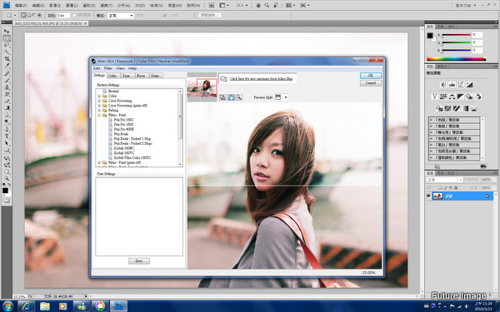This screenshot has height=312, width=500.
Task: Expand the Color folder in Factory Settings
Action: point(99,96)
